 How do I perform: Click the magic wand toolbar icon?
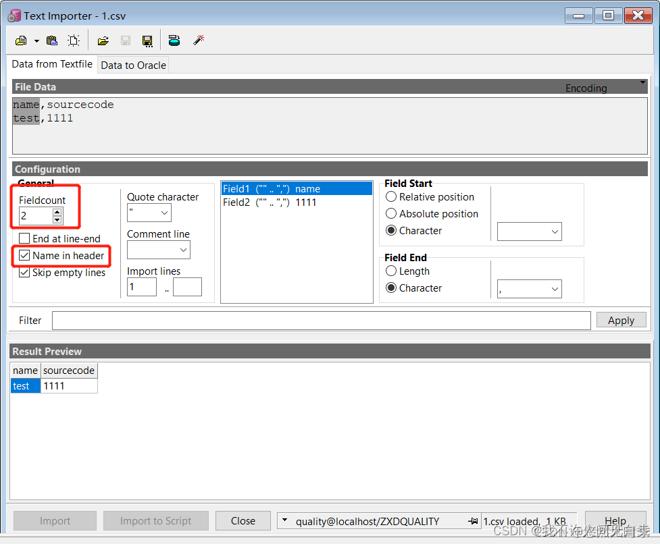199,40
